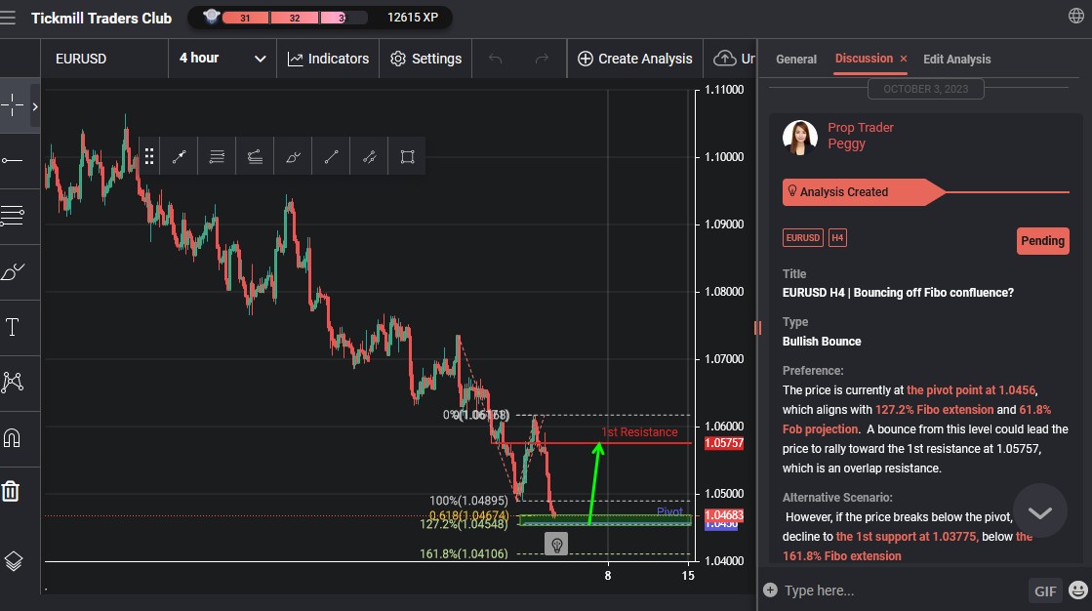The width and height of the screenshot is (1092, 611).
Task: Expand the cursor tool flyout arrow
Action: pyautogui.click(x=35, y=106)
